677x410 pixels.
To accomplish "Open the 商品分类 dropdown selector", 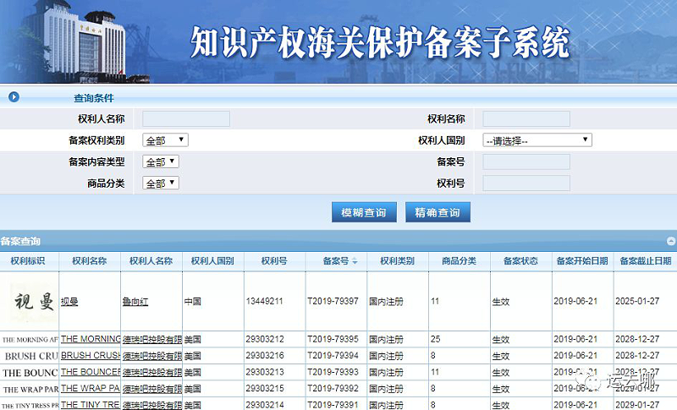I will coord(161,183).
